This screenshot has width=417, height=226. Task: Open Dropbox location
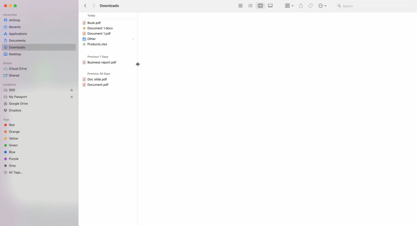[39, 110]
